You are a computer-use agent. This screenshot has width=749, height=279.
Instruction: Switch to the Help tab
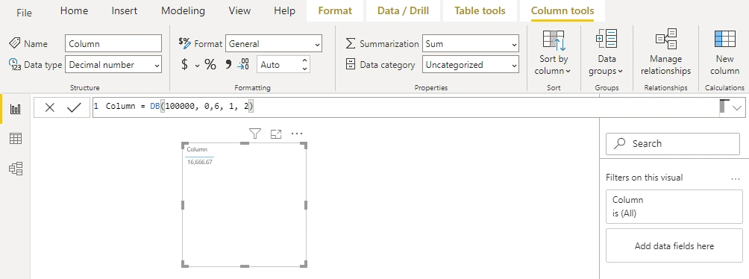284,10
